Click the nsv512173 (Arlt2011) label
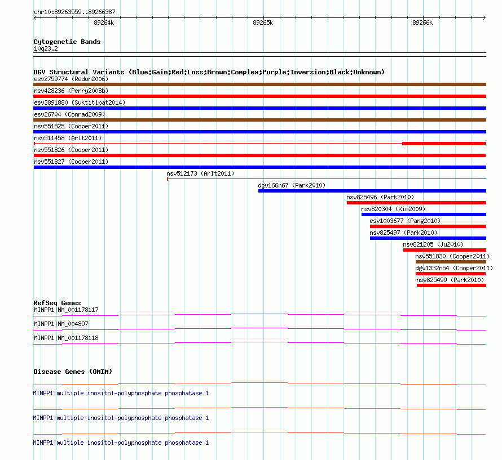Viewport: 502px width, 460px height. 200,173
